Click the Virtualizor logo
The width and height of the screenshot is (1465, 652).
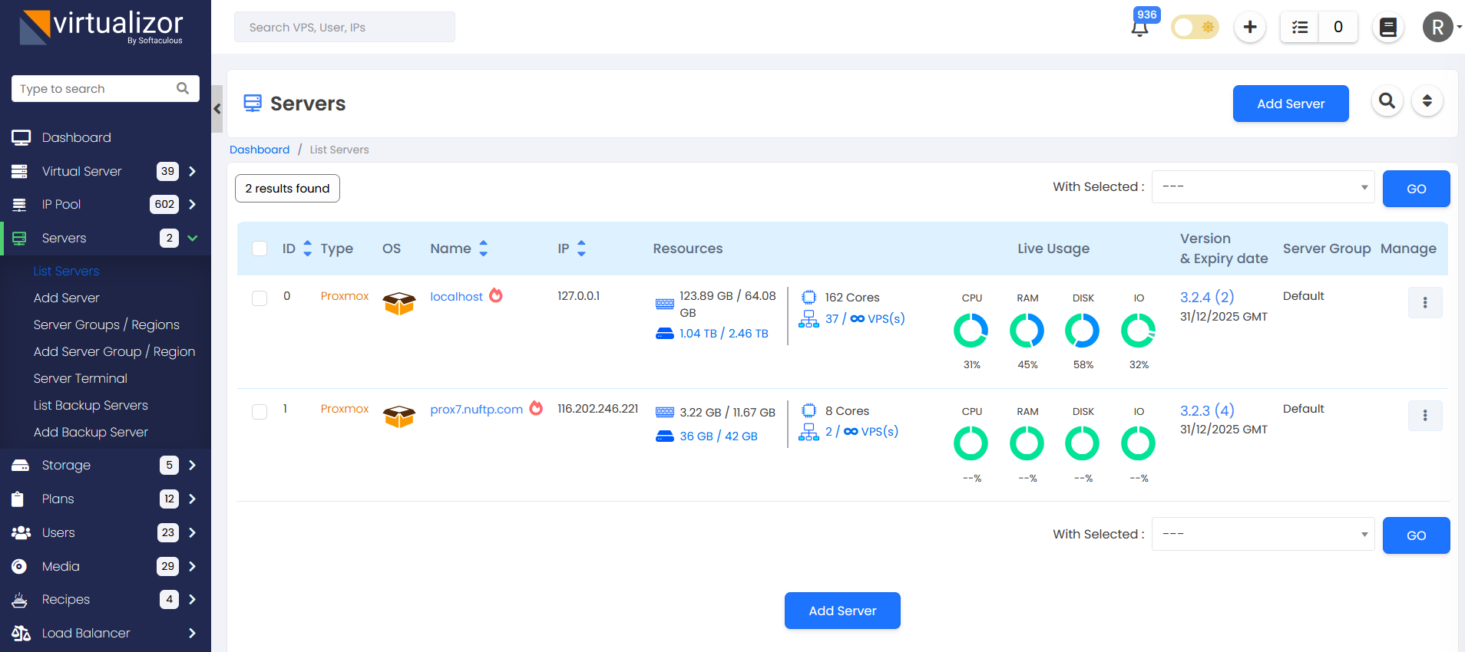click(x=101, y=28)
